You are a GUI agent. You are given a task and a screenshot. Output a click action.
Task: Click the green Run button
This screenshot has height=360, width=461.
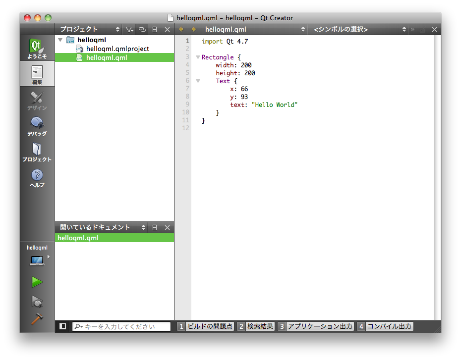(37, 282)
